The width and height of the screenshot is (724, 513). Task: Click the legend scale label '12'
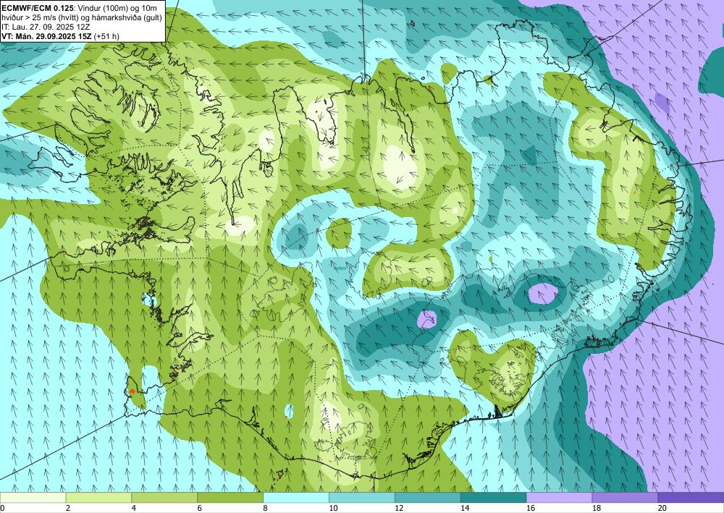tap(399, 509)
